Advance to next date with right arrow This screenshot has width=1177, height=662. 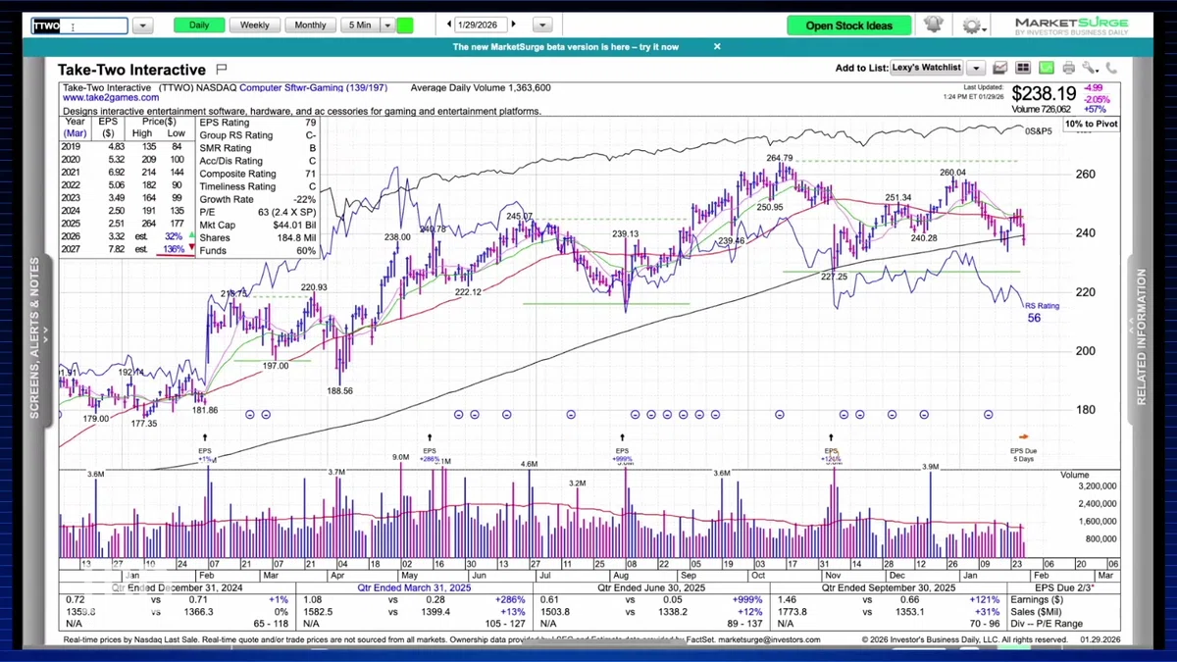click(x=514, y=25)
